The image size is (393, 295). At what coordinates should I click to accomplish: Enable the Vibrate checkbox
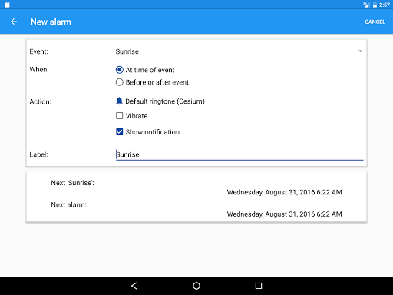pyautogui.click(x=120, y=116)
